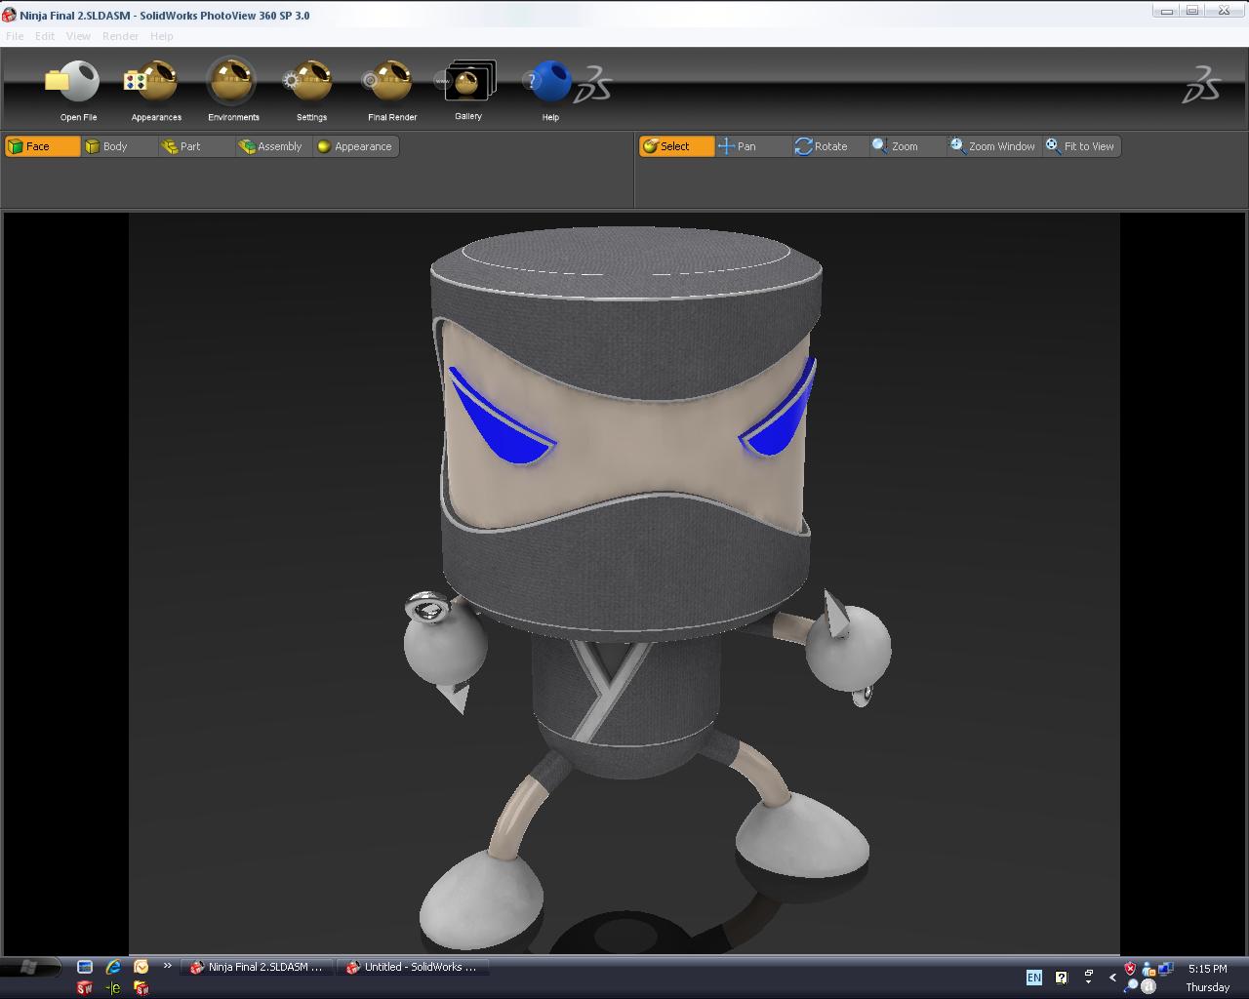The width and height of the screenshot is (1249, 999).
Task: Switch selection mode to Face
Action: 42,146
